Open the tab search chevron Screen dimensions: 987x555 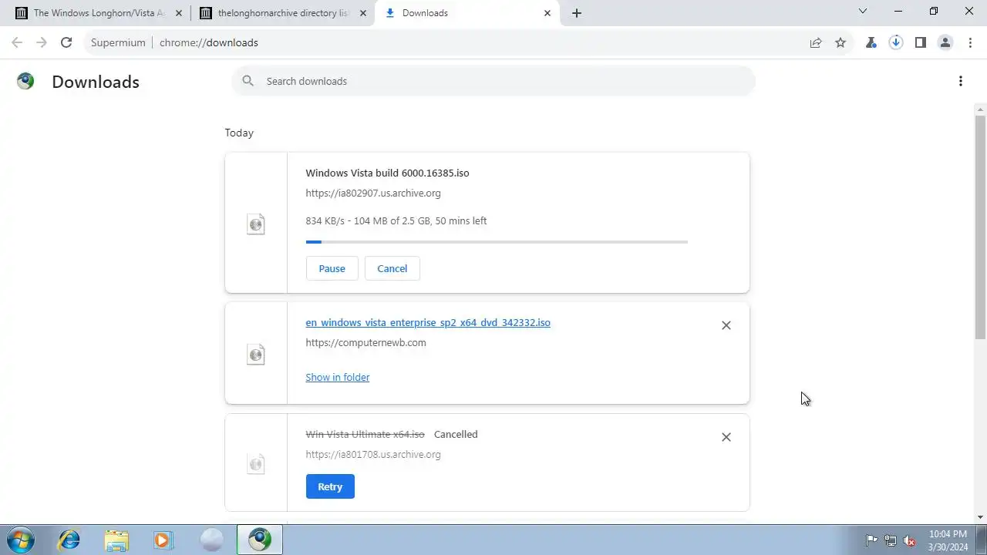[x=863, y=11]
